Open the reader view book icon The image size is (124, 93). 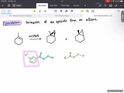[x=111, y=5]
